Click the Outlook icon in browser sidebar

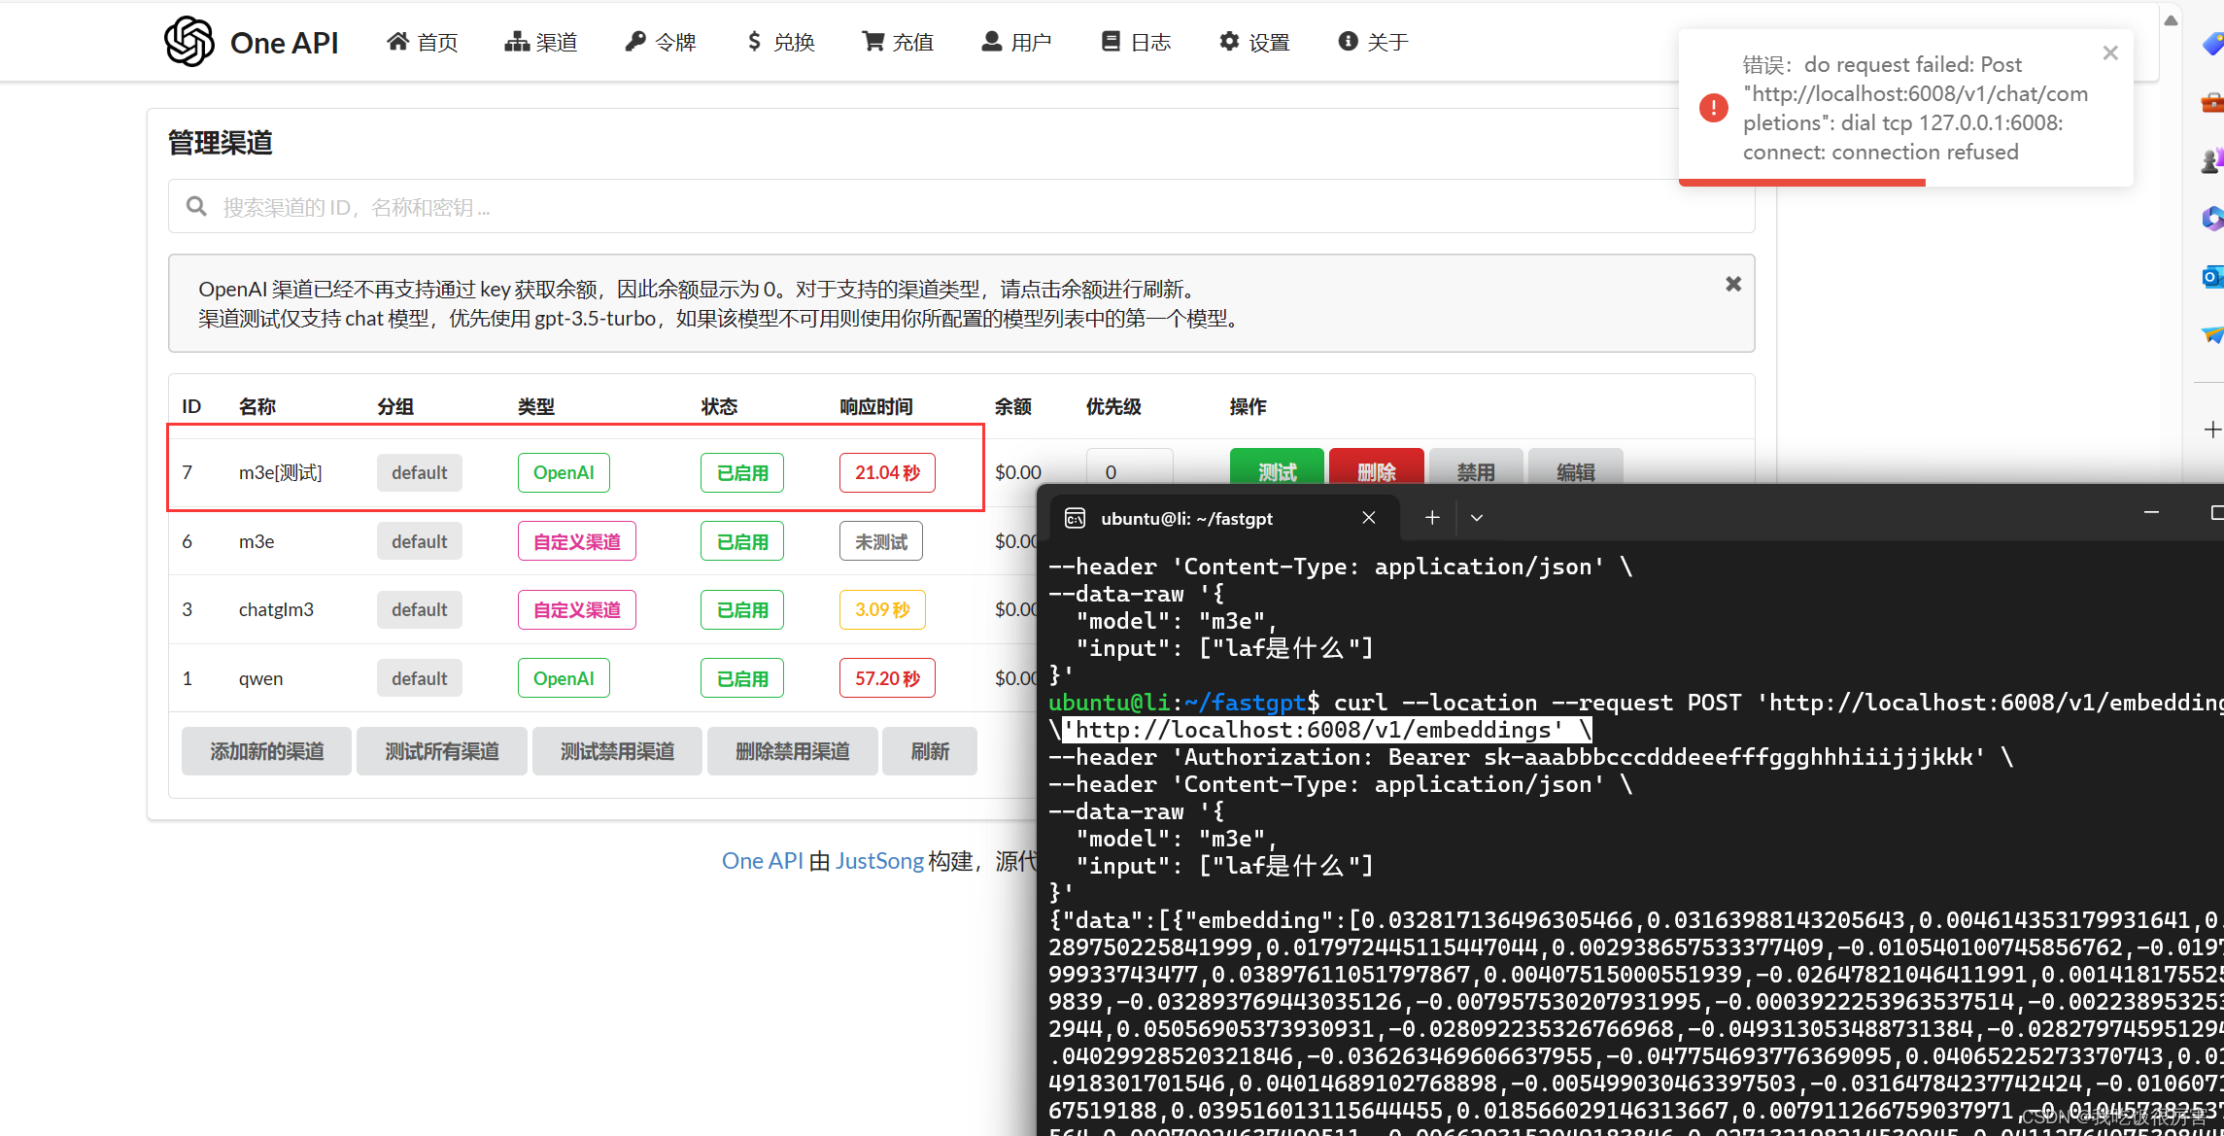click(2212, 277)
